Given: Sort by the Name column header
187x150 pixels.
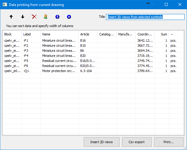Looking at the screenshot, I should point(59,34).
